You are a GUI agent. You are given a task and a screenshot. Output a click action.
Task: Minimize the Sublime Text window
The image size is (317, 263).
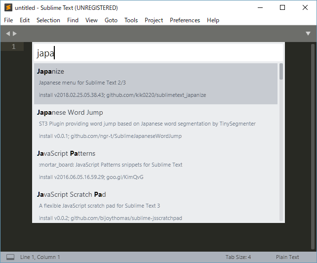pyautogui.click(x=260, y=8)
